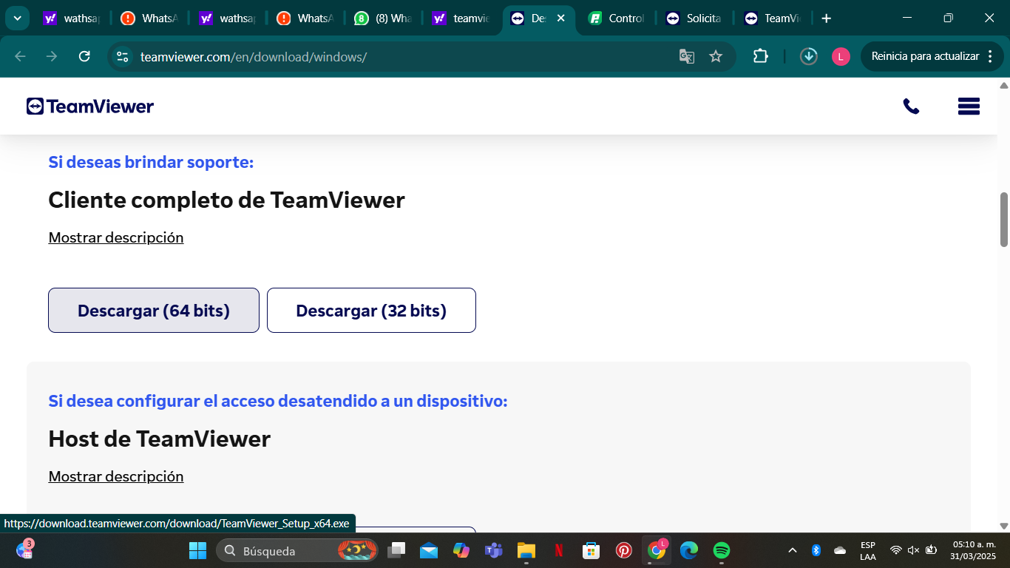Reload the page with the refresh icon
This screenshot has width=1010, height=568.
[84, 56]
